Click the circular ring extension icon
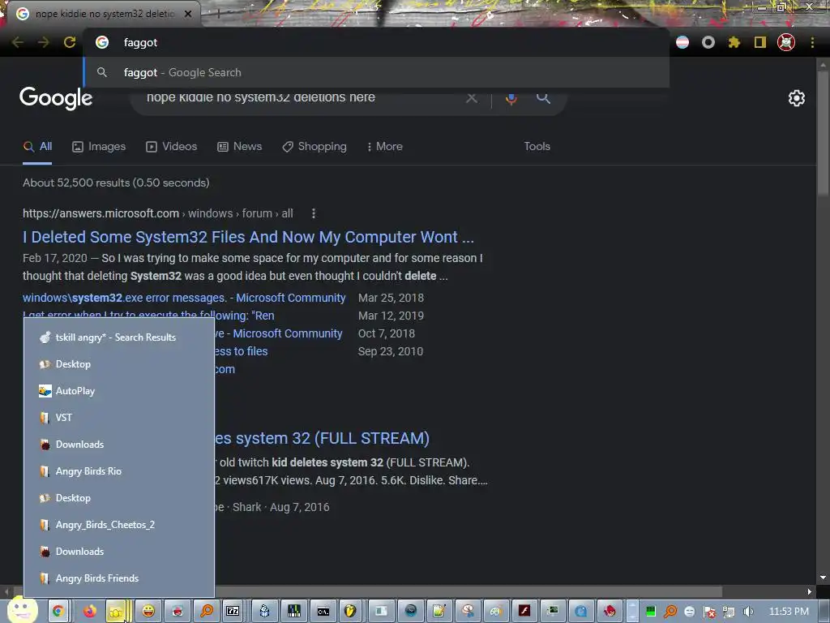Image resolution: width=830 pixels, height=623 pixels. pos(708,42)
